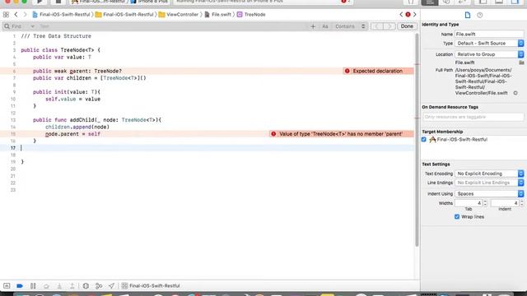Show the Quick Help inspector tab
This screenshot has height=296, width=527.
coord(479,15)
